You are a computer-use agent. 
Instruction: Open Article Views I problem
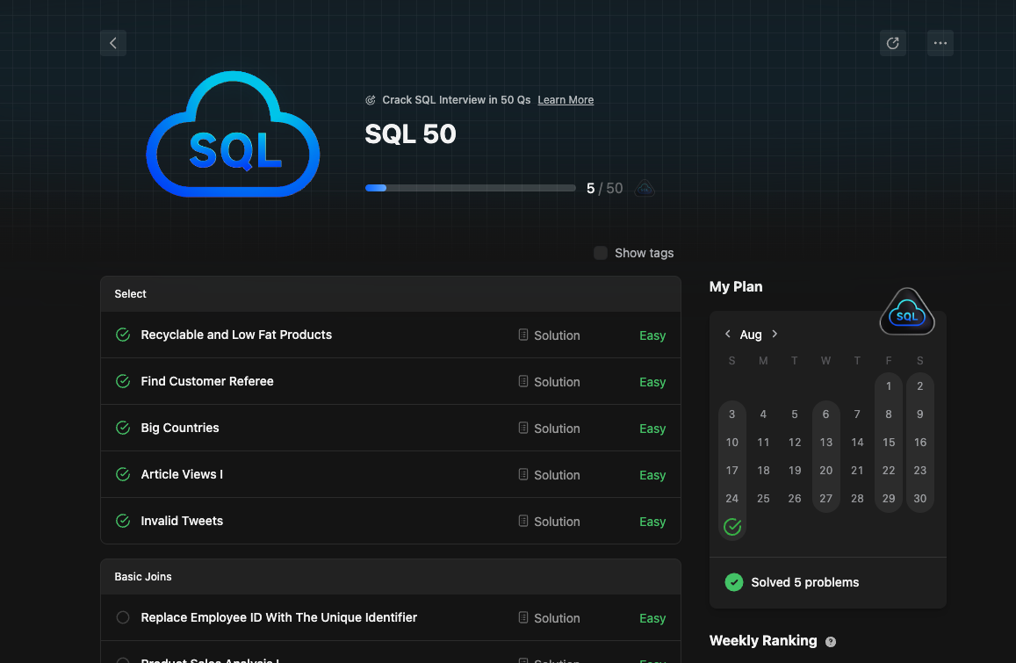click(x=182, y=474)
